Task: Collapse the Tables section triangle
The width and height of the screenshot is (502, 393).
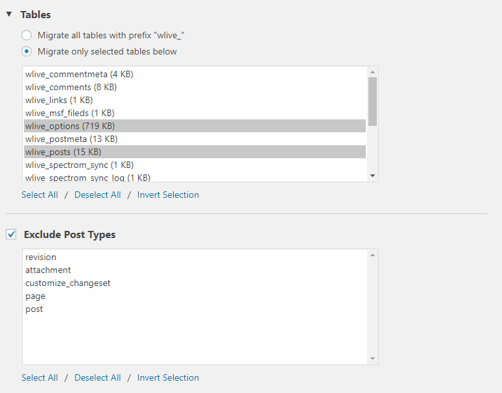Action: pyautogui.click(x=9, y=14)
